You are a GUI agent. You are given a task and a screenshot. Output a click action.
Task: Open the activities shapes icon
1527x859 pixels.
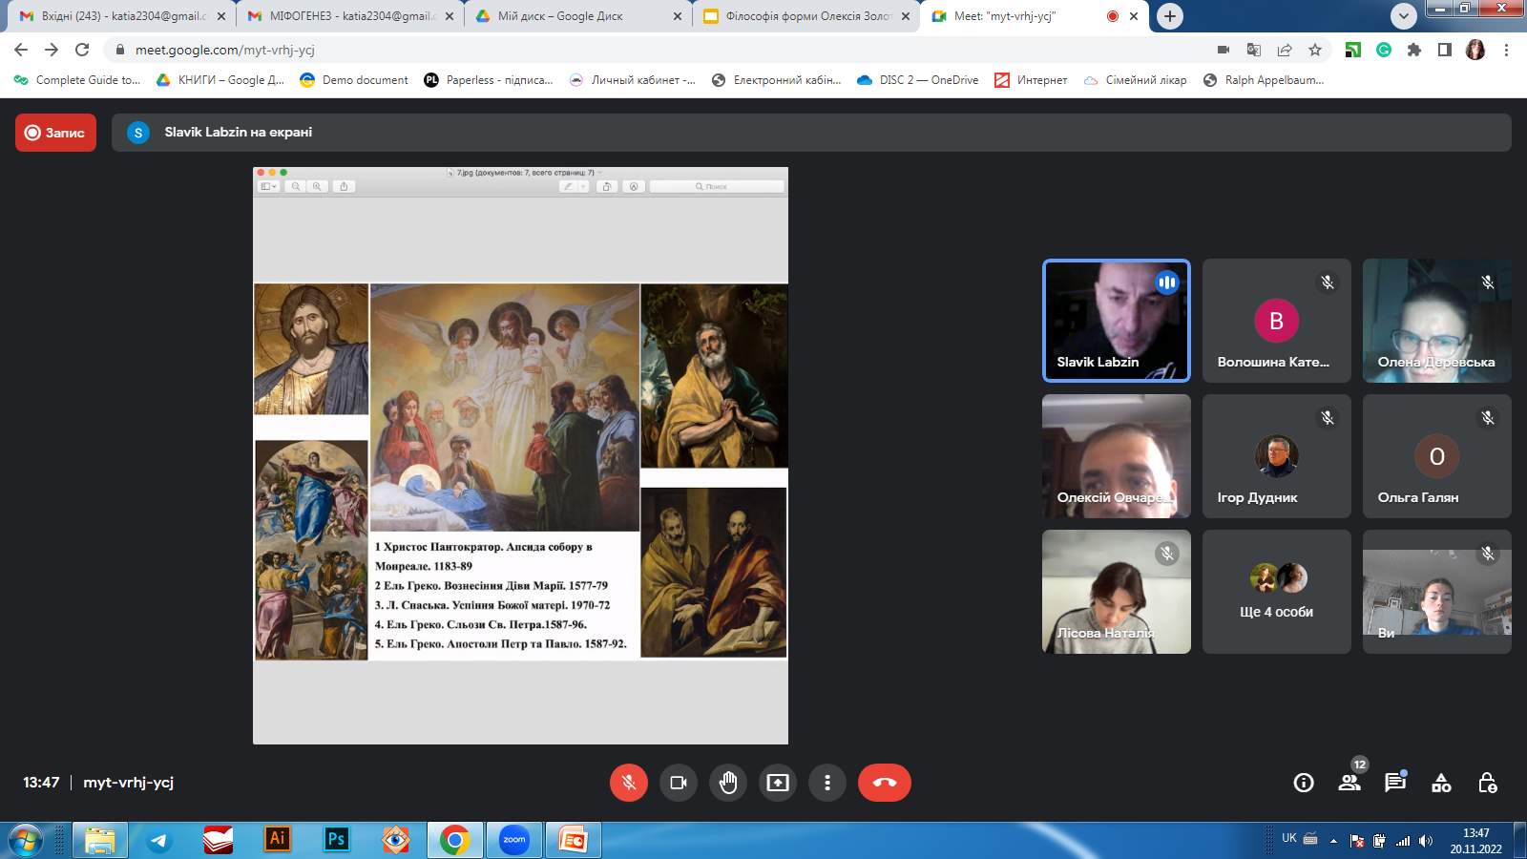pos(1441,783)
